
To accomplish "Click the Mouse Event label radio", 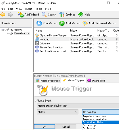I will pos(35,101).
